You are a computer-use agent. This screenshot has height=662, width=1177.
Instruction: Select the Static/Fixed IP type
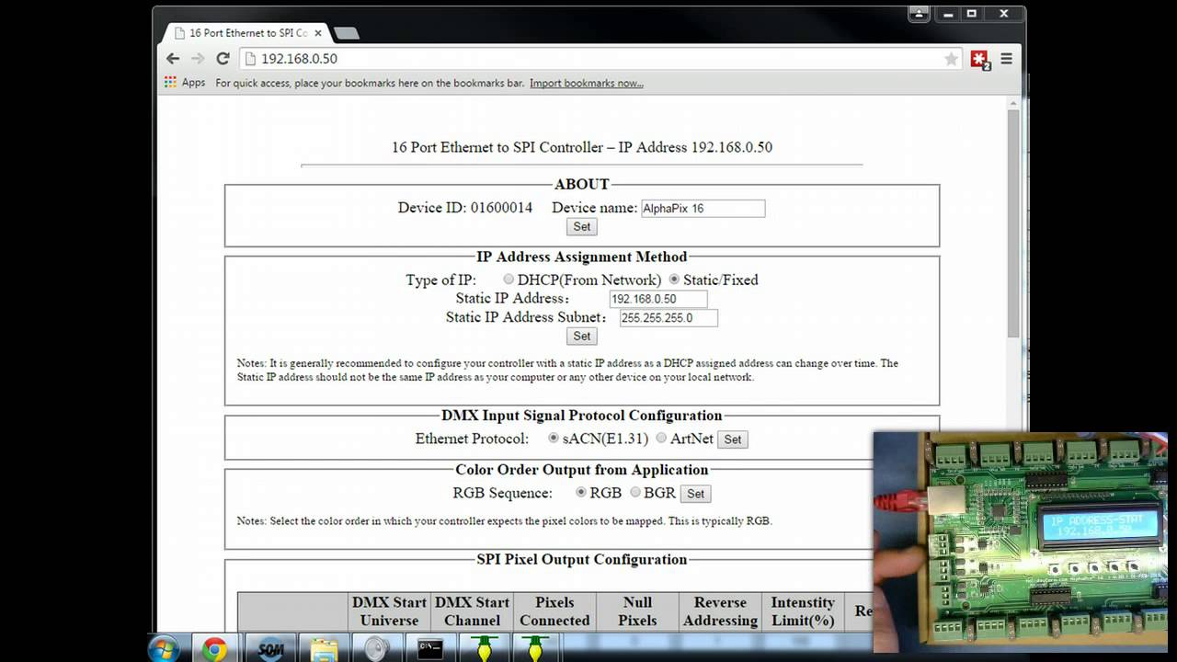(674, 280)
